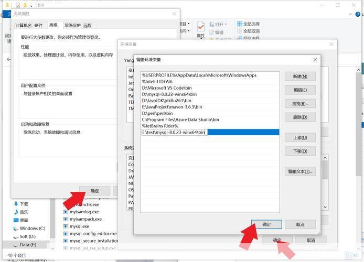The width and height of the screenshot is (364, 262).
Task: Open 远程 tab in 系统属性
Action: click(x=88, y=25)
